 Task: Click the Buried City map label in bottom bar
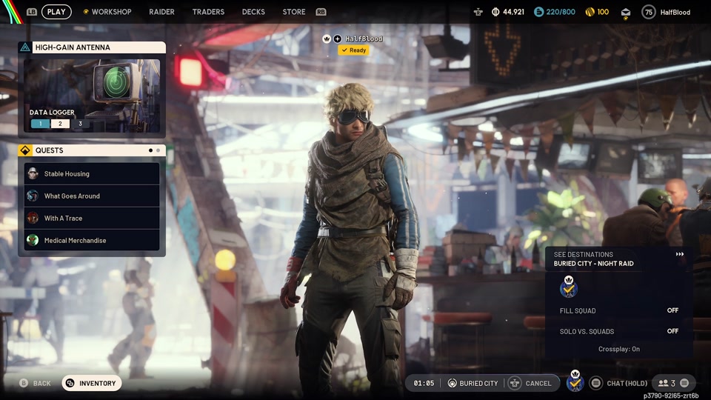[x=473, y=383]
